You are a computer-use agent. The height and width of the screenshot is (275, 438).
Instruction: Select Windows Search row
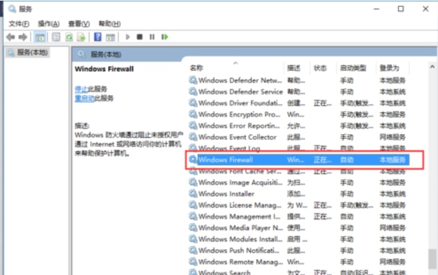[x=299, y=272]
